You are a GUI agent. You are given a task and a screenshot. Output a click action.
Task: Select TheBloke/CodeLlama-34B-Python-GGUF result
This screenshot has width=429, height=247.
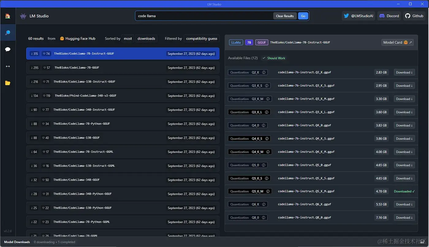[x=123, y=194]
